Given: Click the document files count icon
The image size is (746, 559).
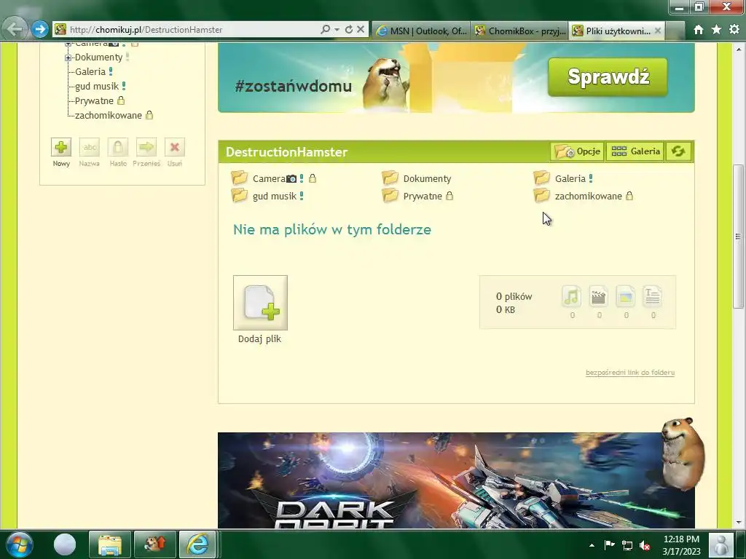Looking at the screenshot, I should 652,297.
